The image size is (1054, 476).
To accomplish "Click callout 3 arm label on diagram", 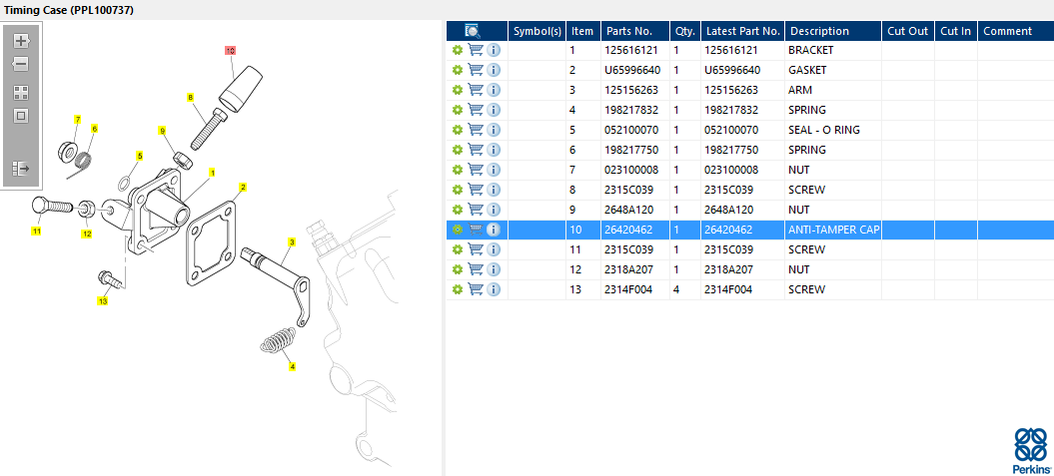I will 292,241.
